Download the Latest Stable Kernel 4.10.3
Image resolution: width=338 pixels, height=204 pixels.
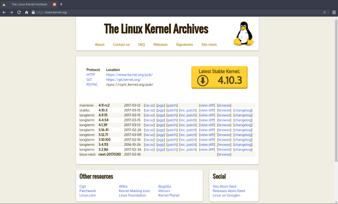219,77
